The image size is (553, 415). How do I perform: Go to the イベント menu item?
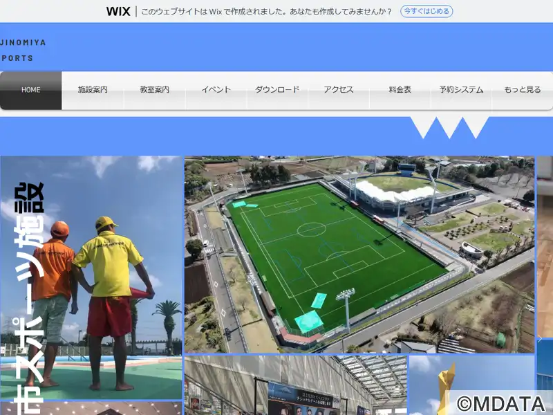(x=216, y=91)
